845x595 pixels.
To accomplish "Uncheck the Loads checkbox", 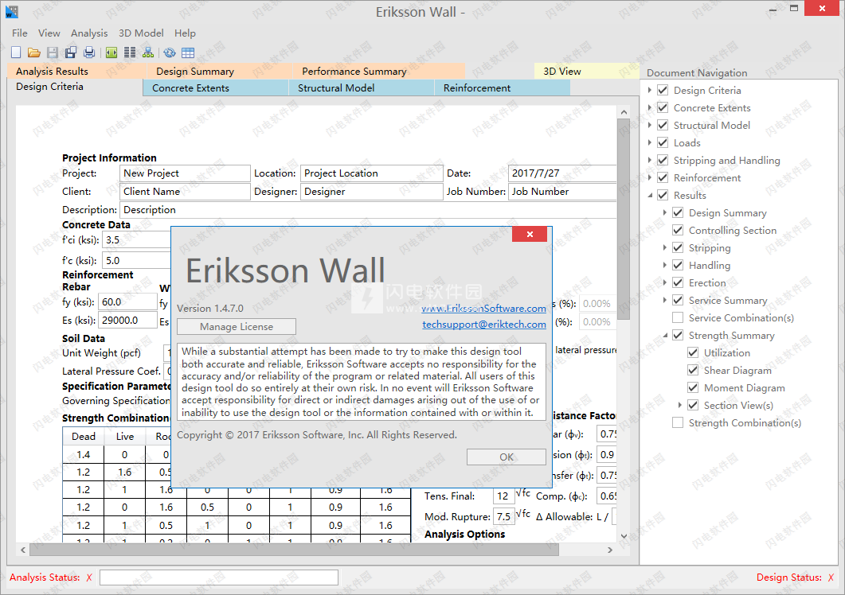I will point(663,143).
